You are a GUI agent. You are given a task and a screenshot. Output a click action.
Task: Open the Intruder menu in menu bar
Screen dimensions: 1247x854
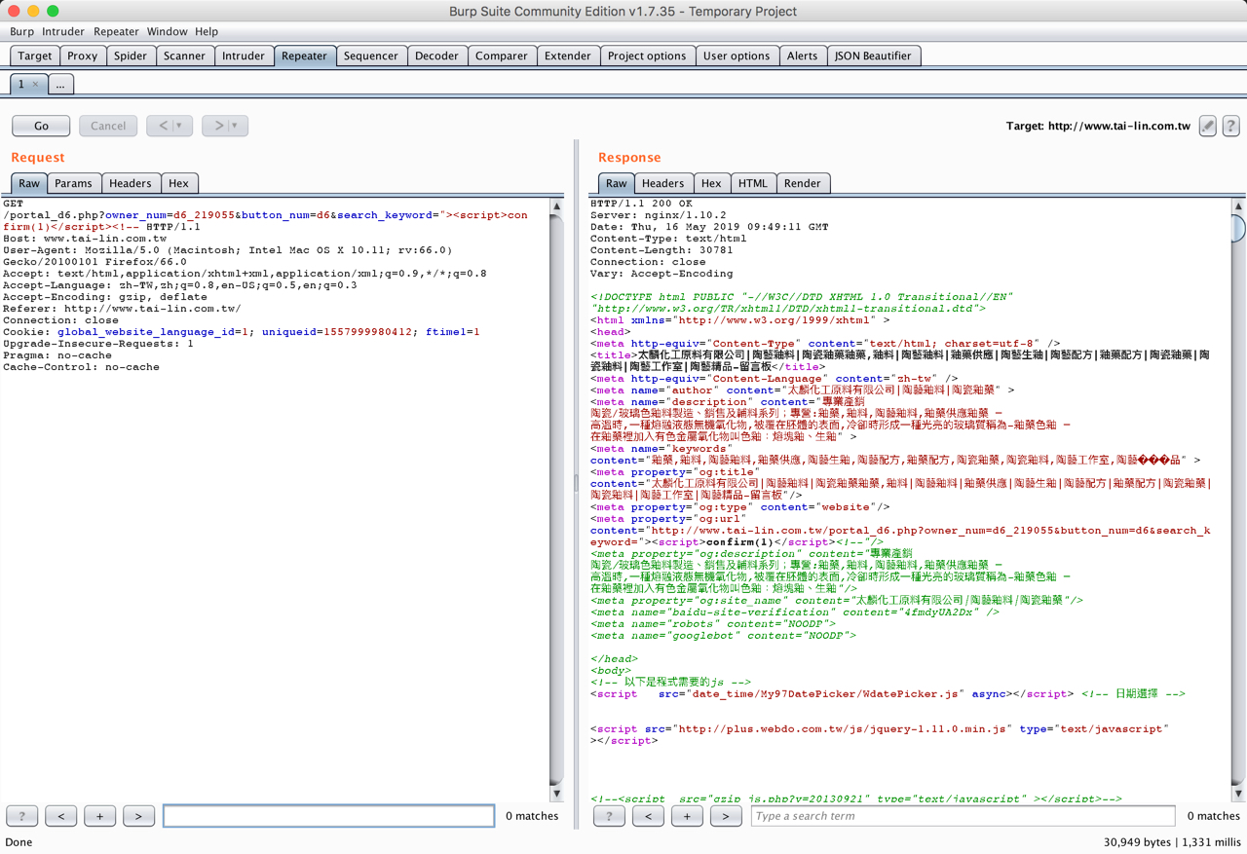coord(62,31)
